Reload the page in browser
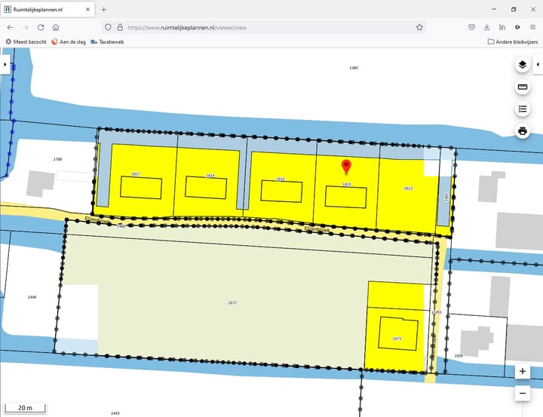The image size is (543, 417). pos(41,27)
